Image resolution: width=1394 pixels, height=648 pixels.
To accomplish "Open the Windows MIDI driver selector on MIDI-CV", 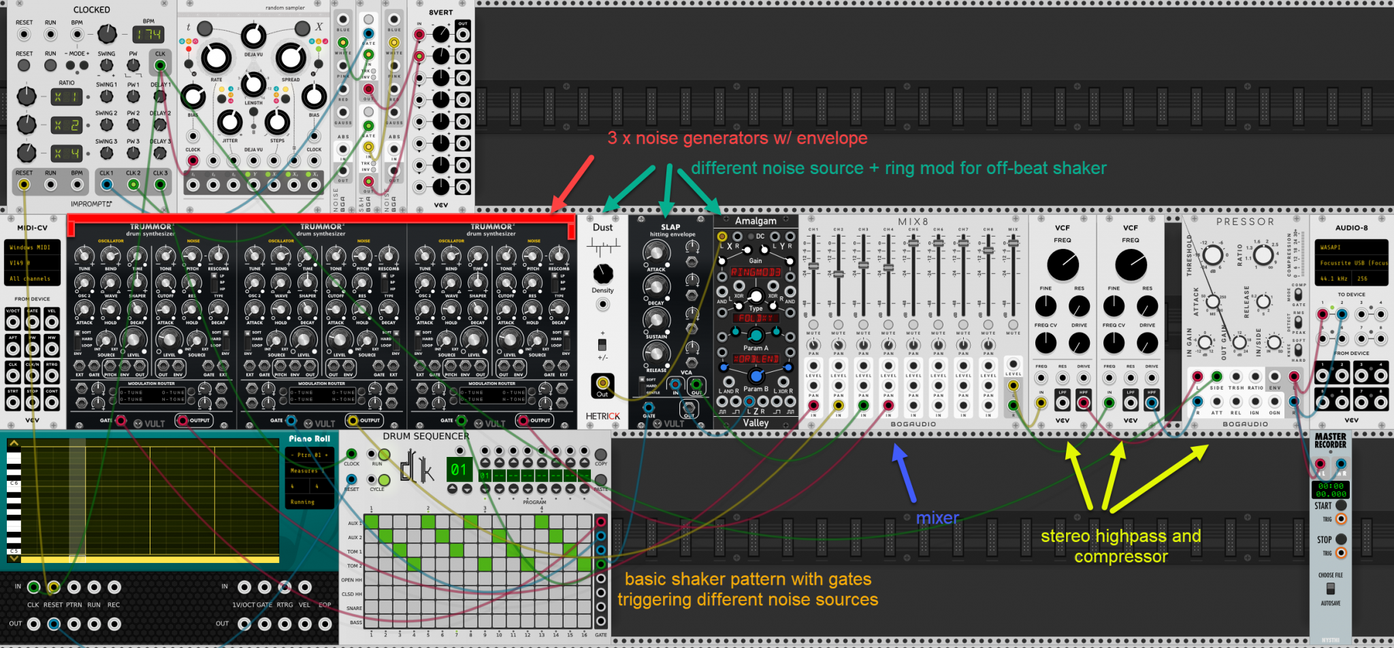I will click(32, 247).
